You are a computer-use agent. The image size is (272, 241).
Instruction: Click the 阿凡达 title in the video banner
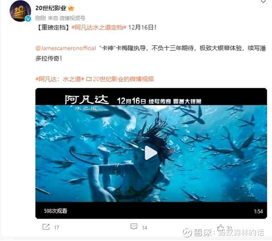pyautogui.click(x=87, y=100)
